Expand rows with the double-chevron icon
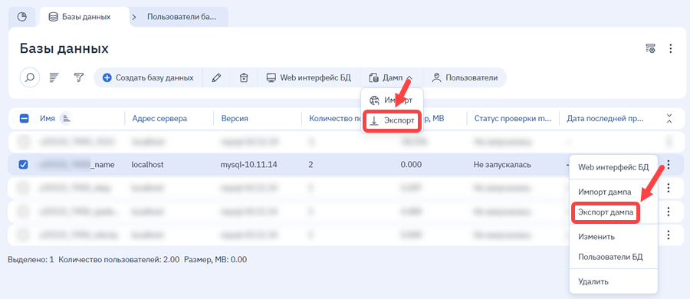Viewport: 690px width, 299px height. tap(669, 119)
